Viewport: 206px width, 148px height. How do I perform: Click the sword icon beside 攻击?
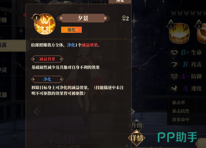pyautogui.click(x=174, y=65)
